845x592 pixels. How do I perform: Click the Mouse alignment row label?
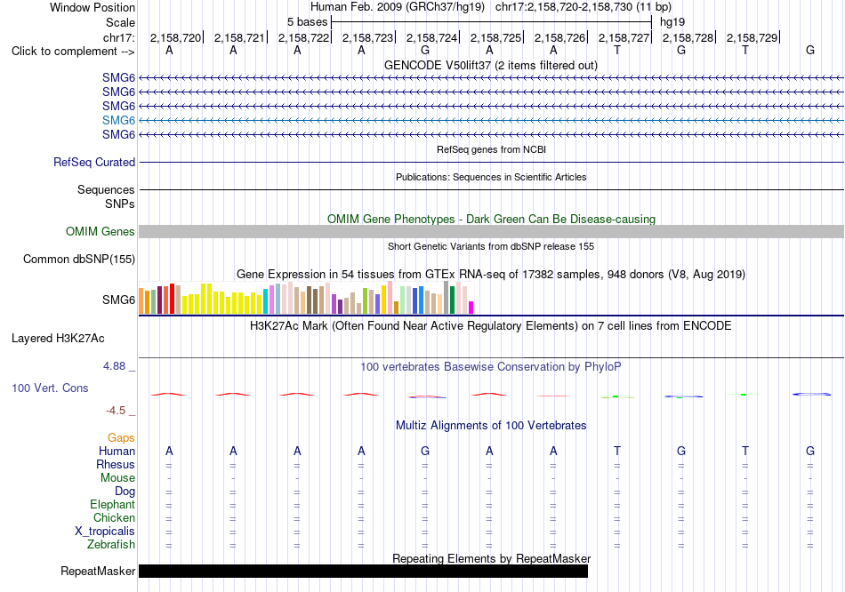coord(117,478)
